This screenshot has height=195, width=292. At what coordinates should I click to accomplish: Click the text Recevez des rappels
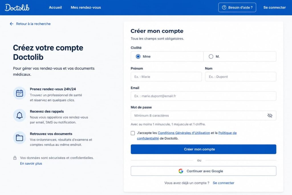[47, 111]
